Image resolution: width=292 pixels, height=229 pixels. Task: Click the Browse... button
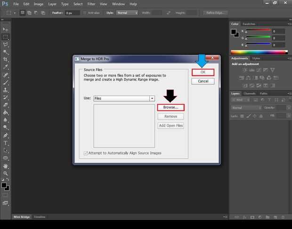171,107
